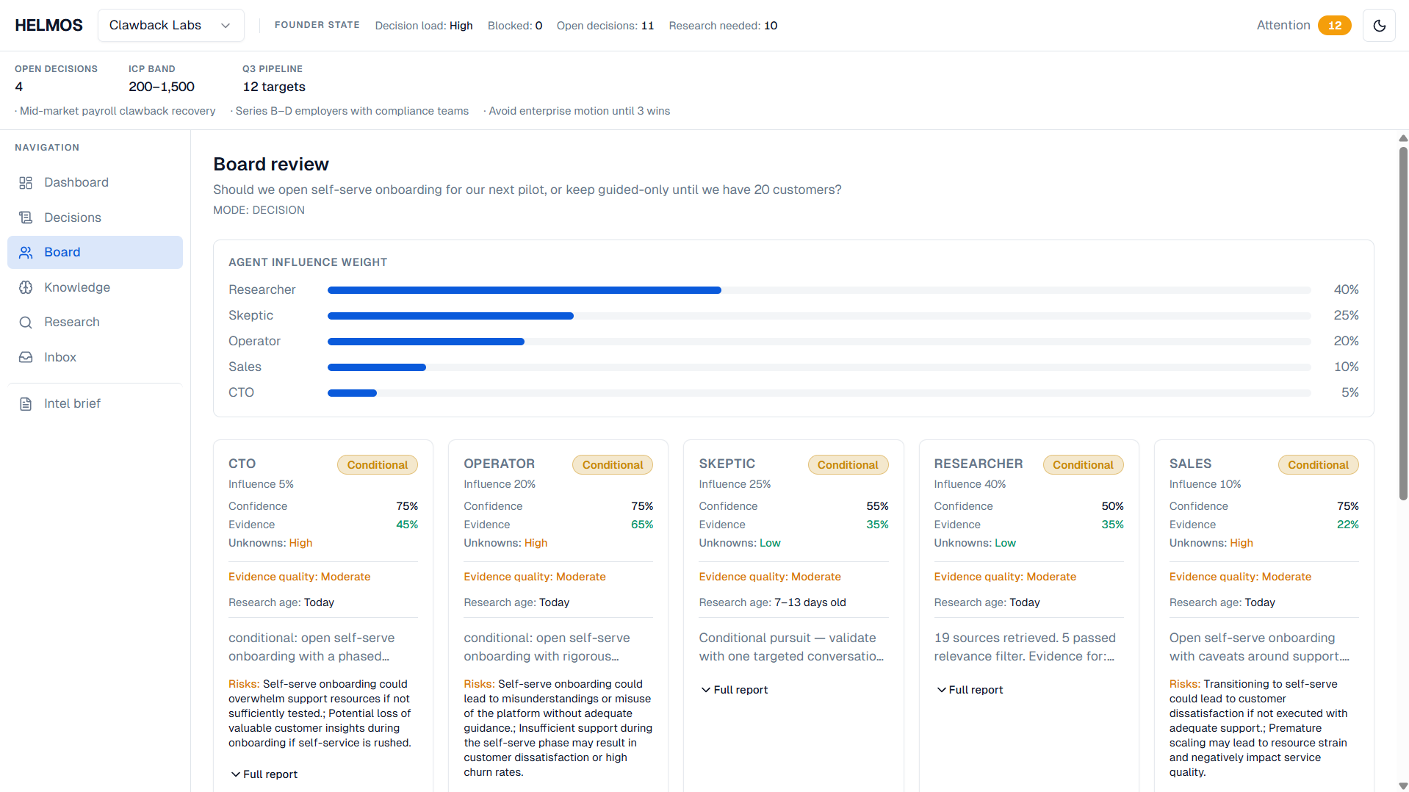Click Skeptic 'Research age: 7–13 days old'
Viewport: 1409px width, 792px height.
click(x=772, y=602)
